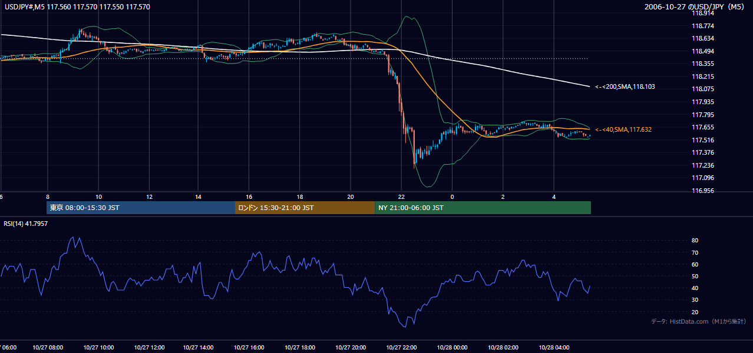
Task: Click price axis value 117.516
Action: [x=702, y=140]
